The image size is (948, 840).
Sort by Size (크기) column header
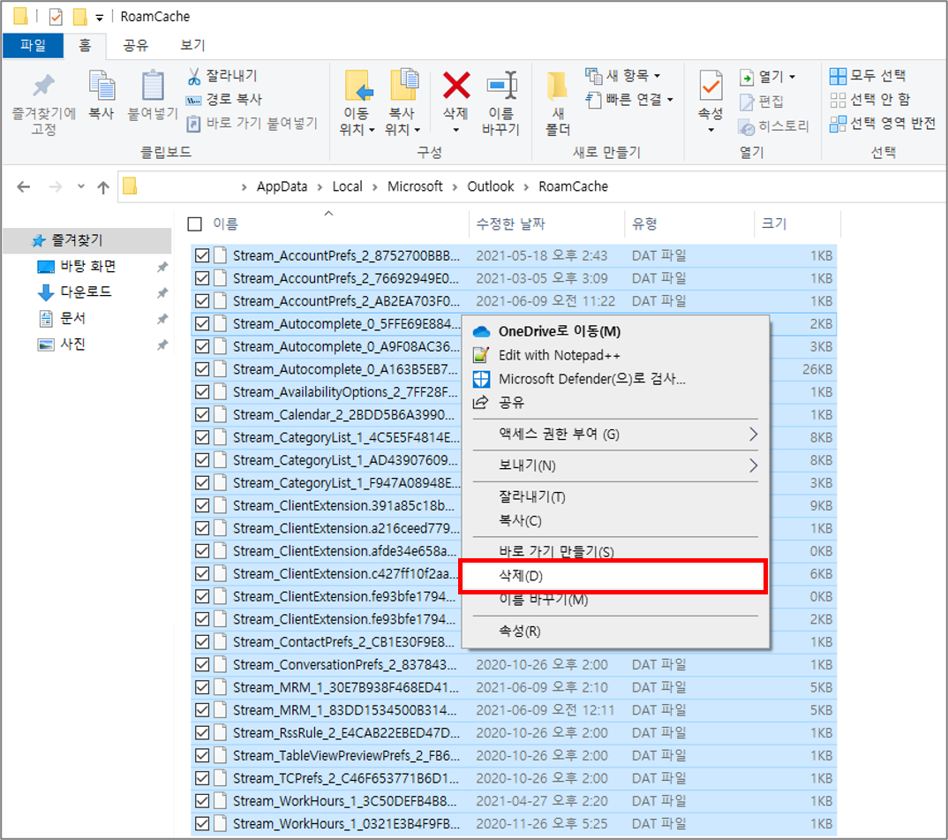click(774, 224)
